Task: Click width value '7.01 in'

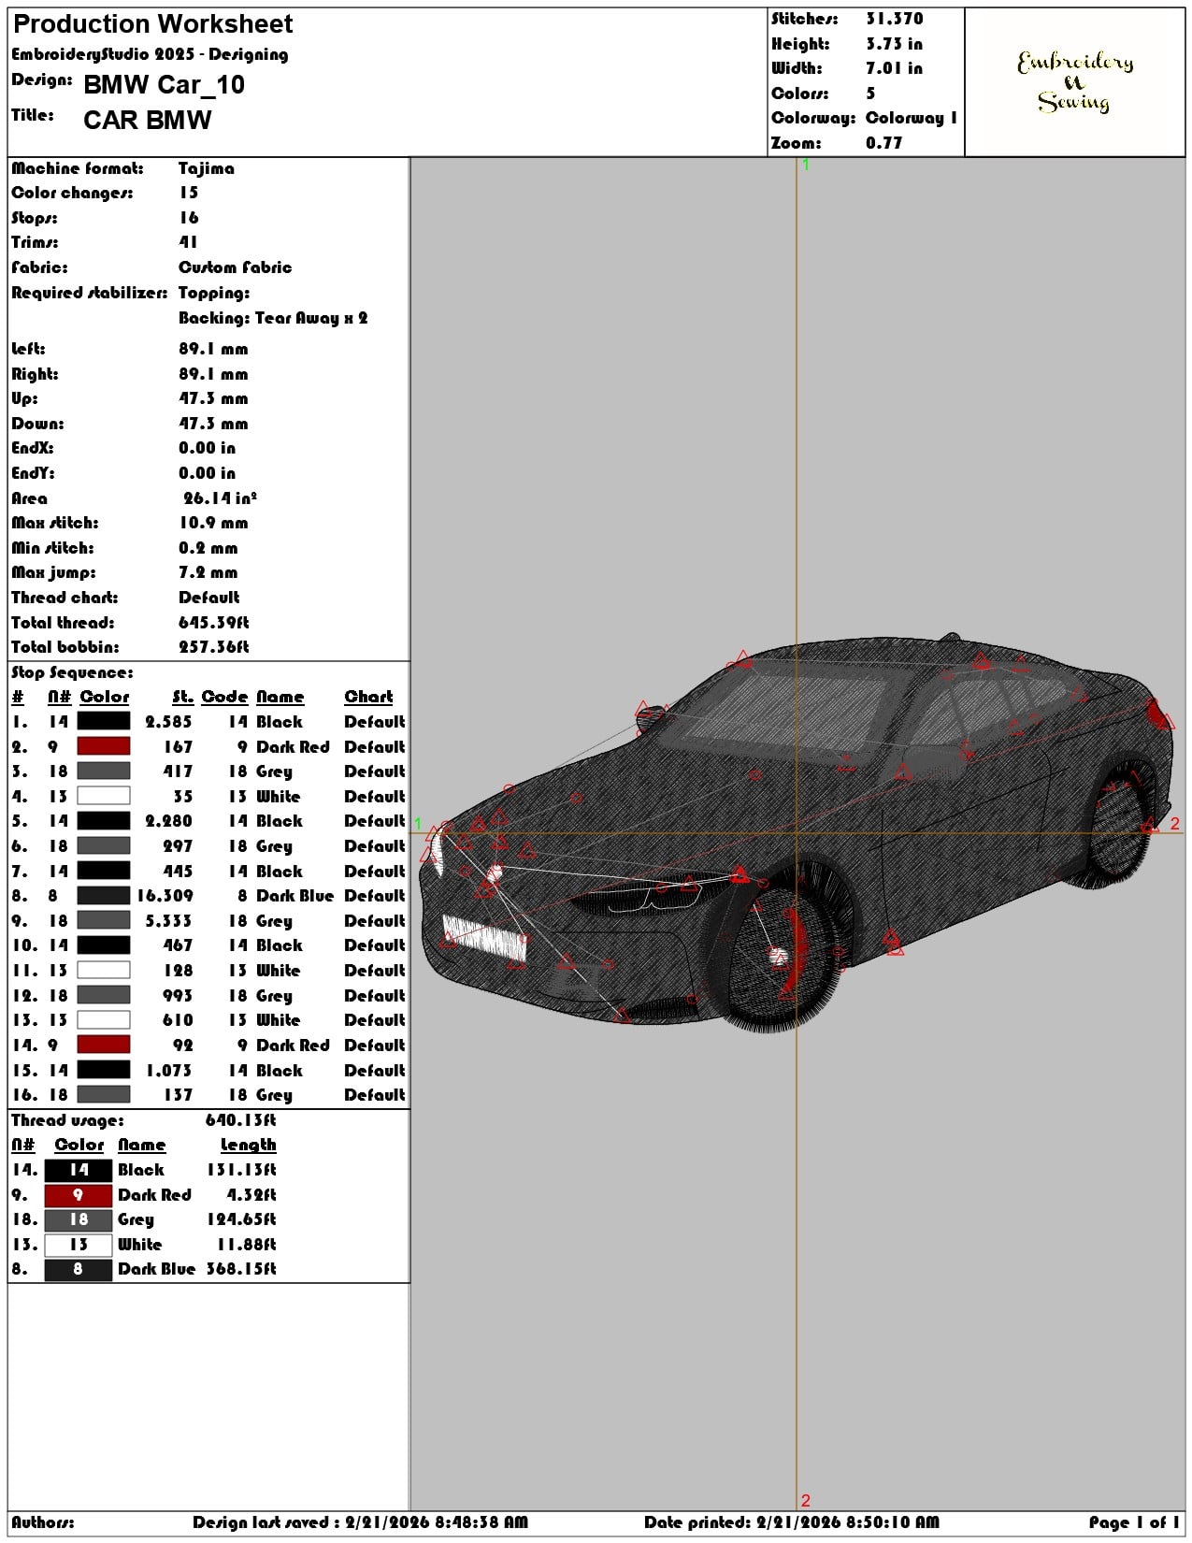Action: click(894, 68)
